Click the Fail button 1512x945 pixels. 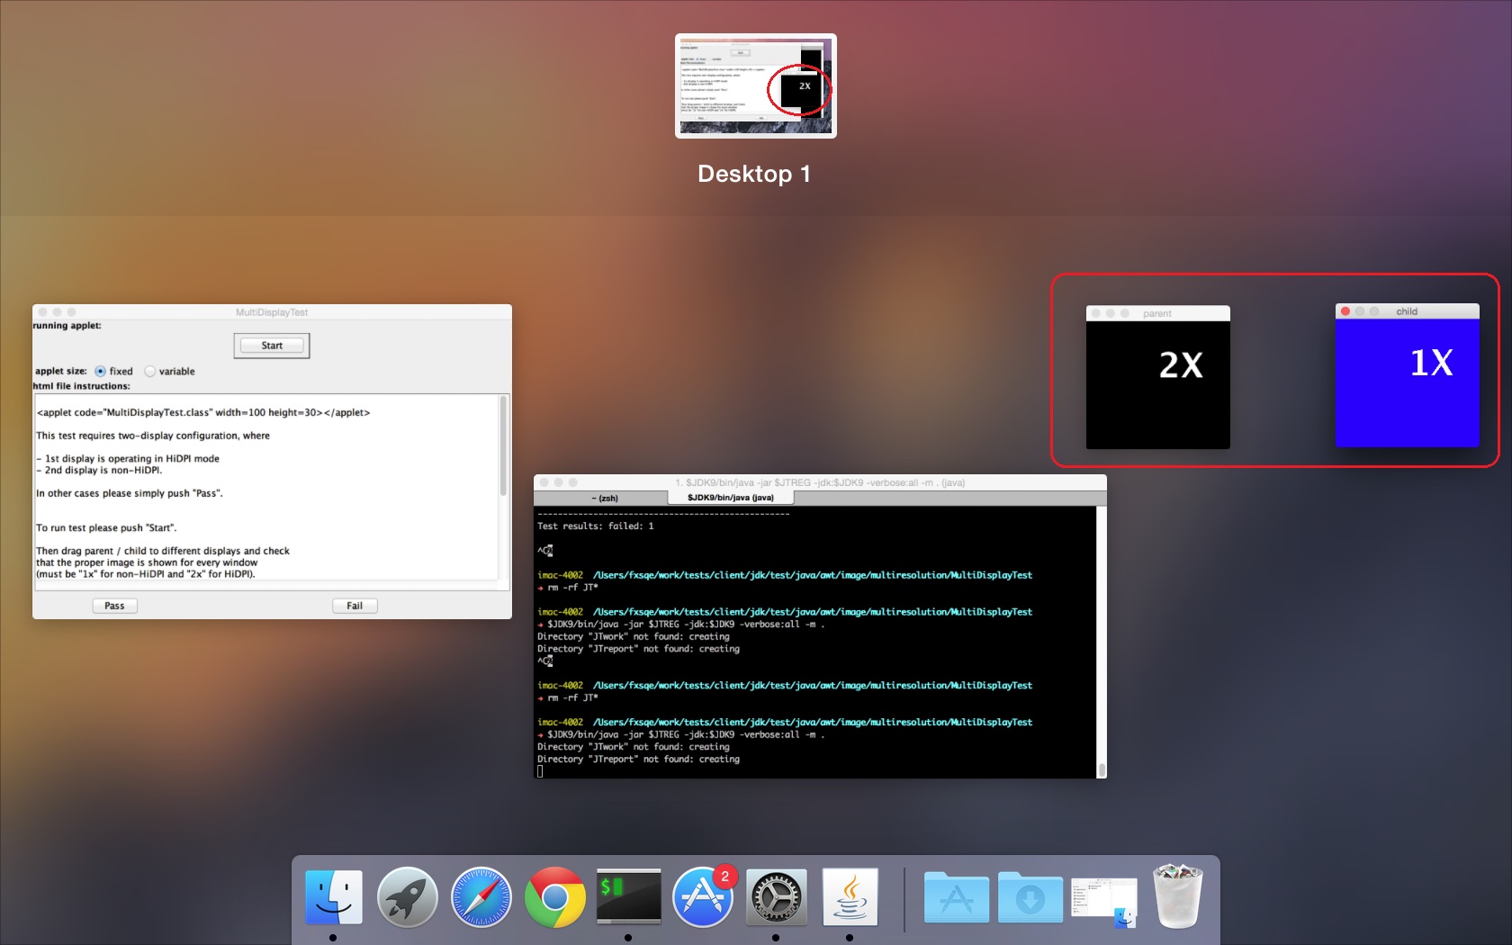tap(355, 606)
